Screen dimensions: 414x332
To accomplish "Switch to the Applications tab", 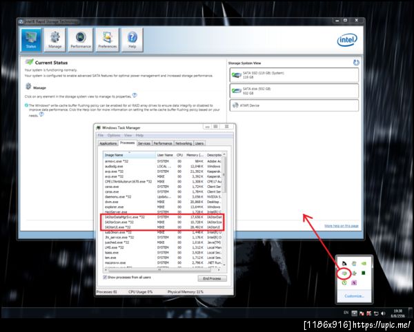I will [108, 143].
